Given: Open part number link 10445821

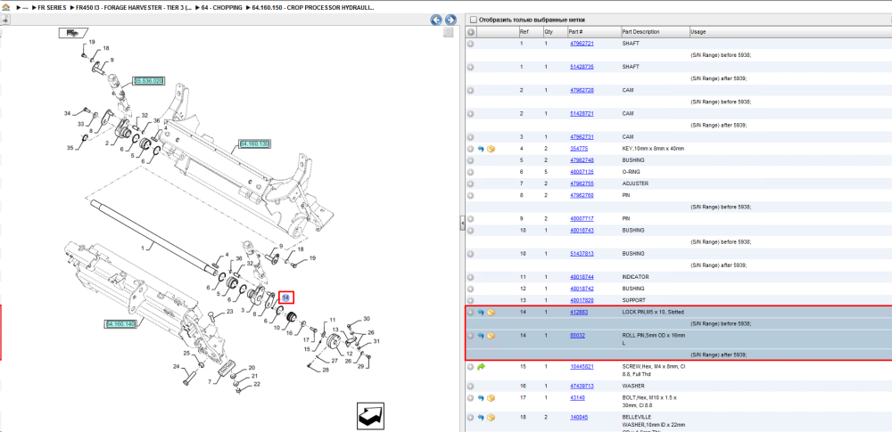Looking at the screenshot, I should pyautogui.click(x=582, y=367).
